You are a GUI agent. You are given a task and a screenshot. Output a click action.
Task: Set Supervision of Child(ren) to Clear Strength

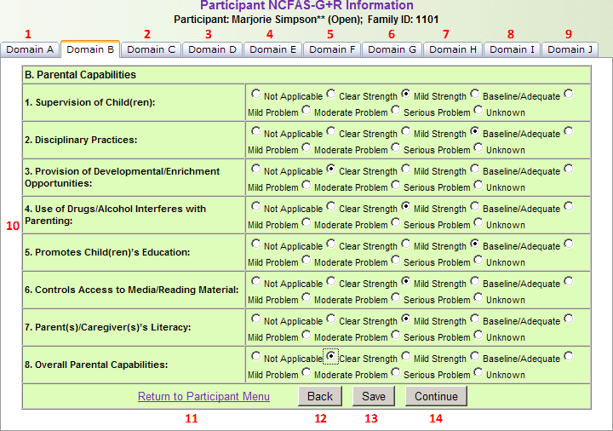tap(331, 95)
